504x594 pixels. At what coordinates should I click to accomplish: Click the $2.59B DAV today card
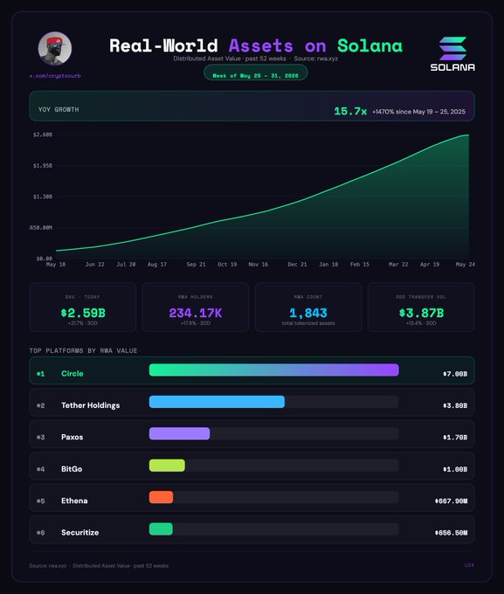(x=83, y=307)
